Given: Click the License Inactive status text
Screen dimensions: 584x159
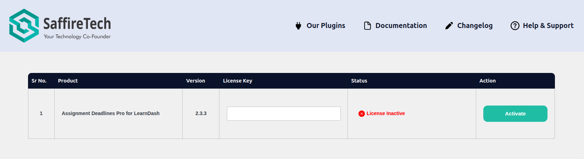Looking at the screenshot, I should (x=385, y=113).
